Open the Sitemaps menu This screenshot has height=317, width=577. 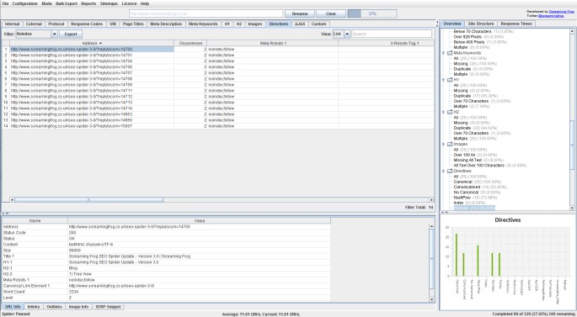click(109, 3)
